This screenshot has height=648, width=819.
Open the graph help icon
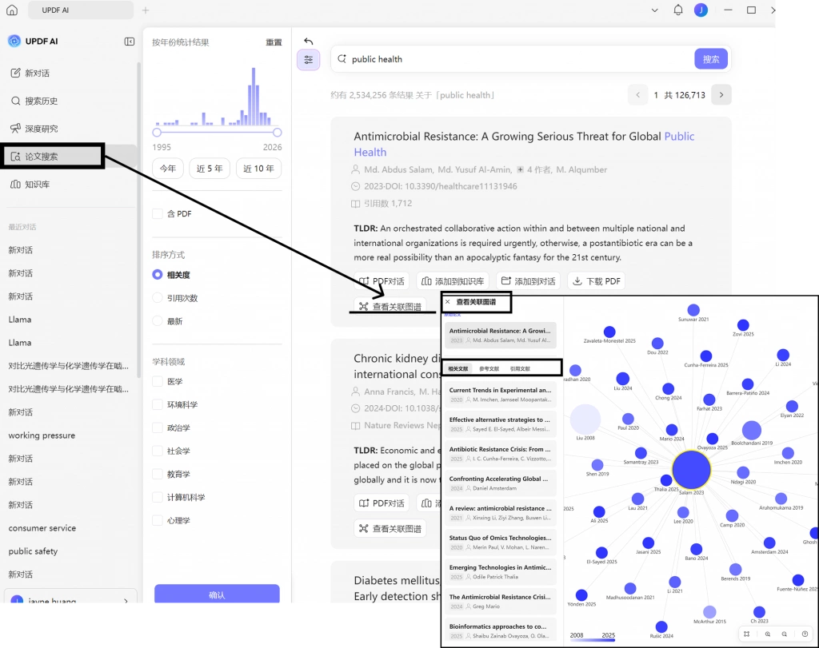coord(805,634)
